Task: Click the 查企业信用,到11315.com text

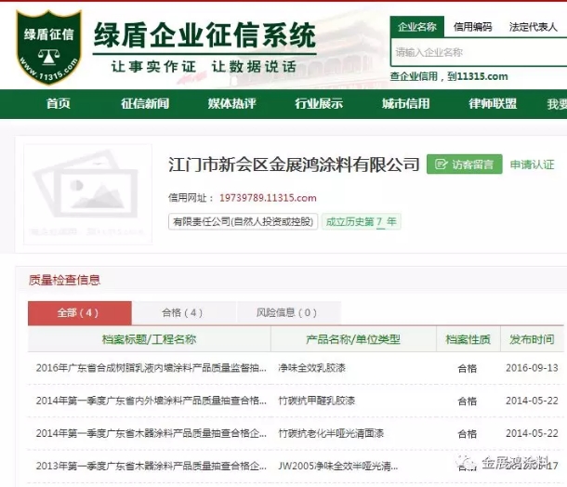Action: (x=449, y=76)
